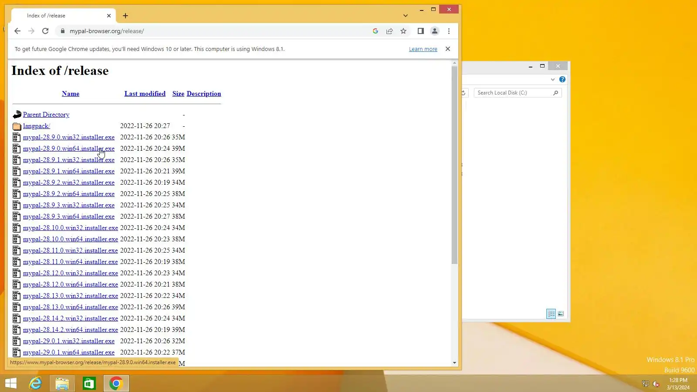Download mypal-28.12.0.win64.installer.exe
Image resolution: width=697 pixels, height=392 pixels.
point(71,284)
